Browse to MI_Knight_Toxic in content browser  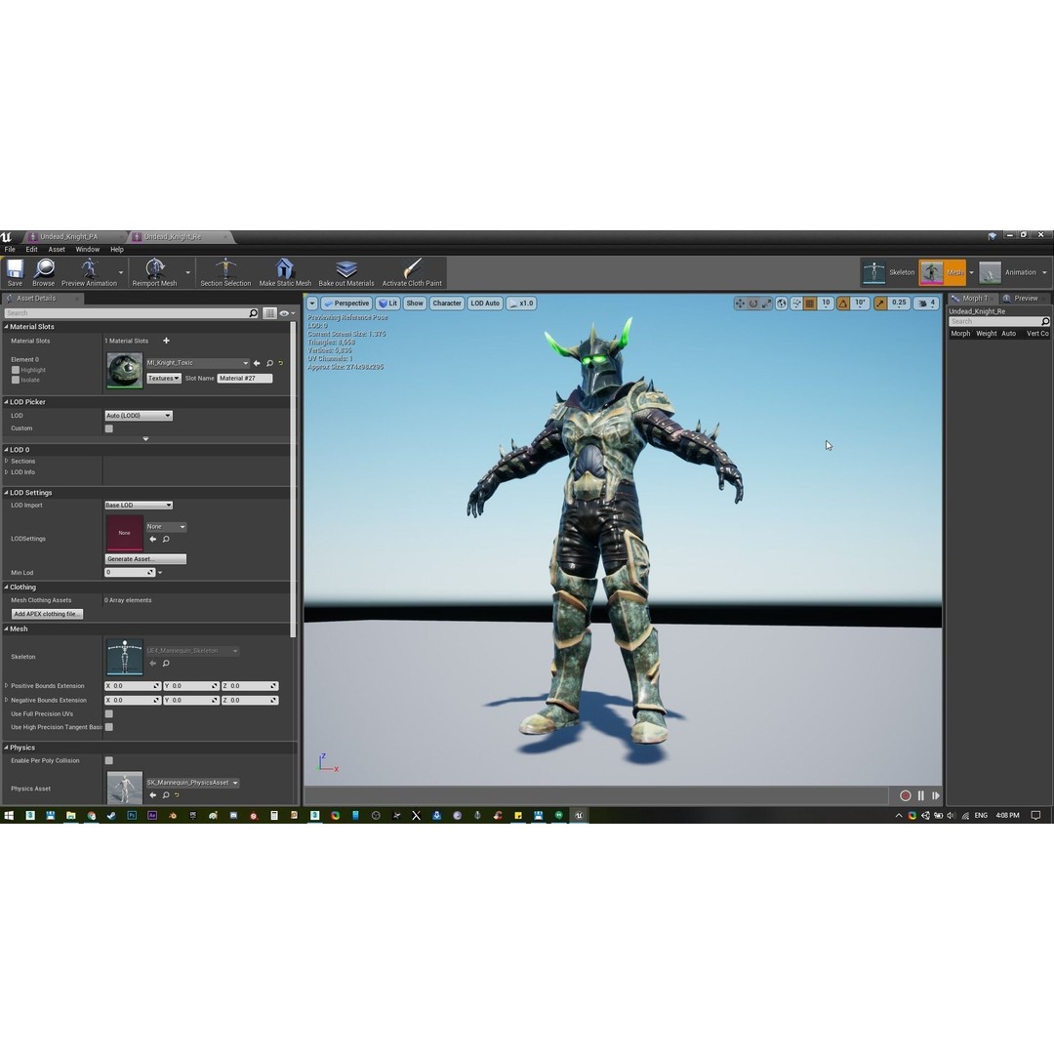coord(269,363)
